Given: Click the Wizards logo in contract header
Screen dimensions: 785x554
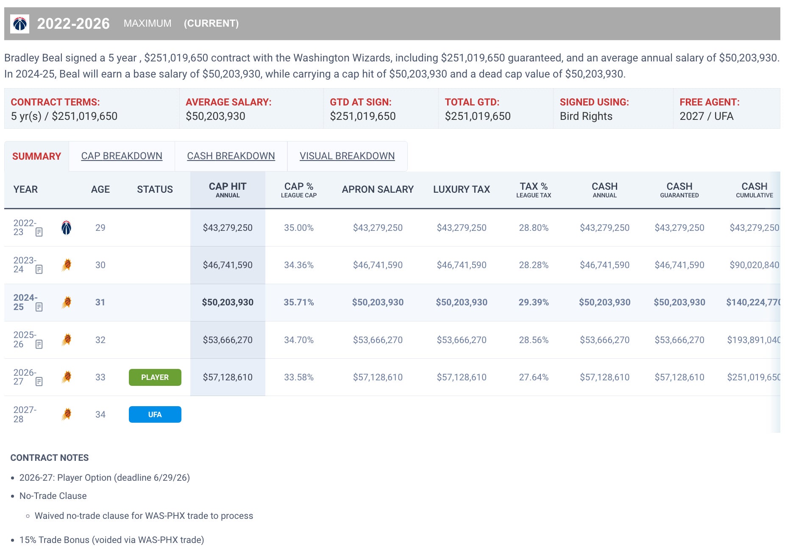Looking at the screenshot, I should [20, 24].
